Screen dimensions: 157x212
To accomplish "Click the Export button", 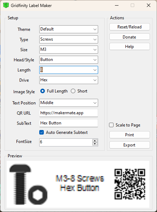I will point(130,145).
